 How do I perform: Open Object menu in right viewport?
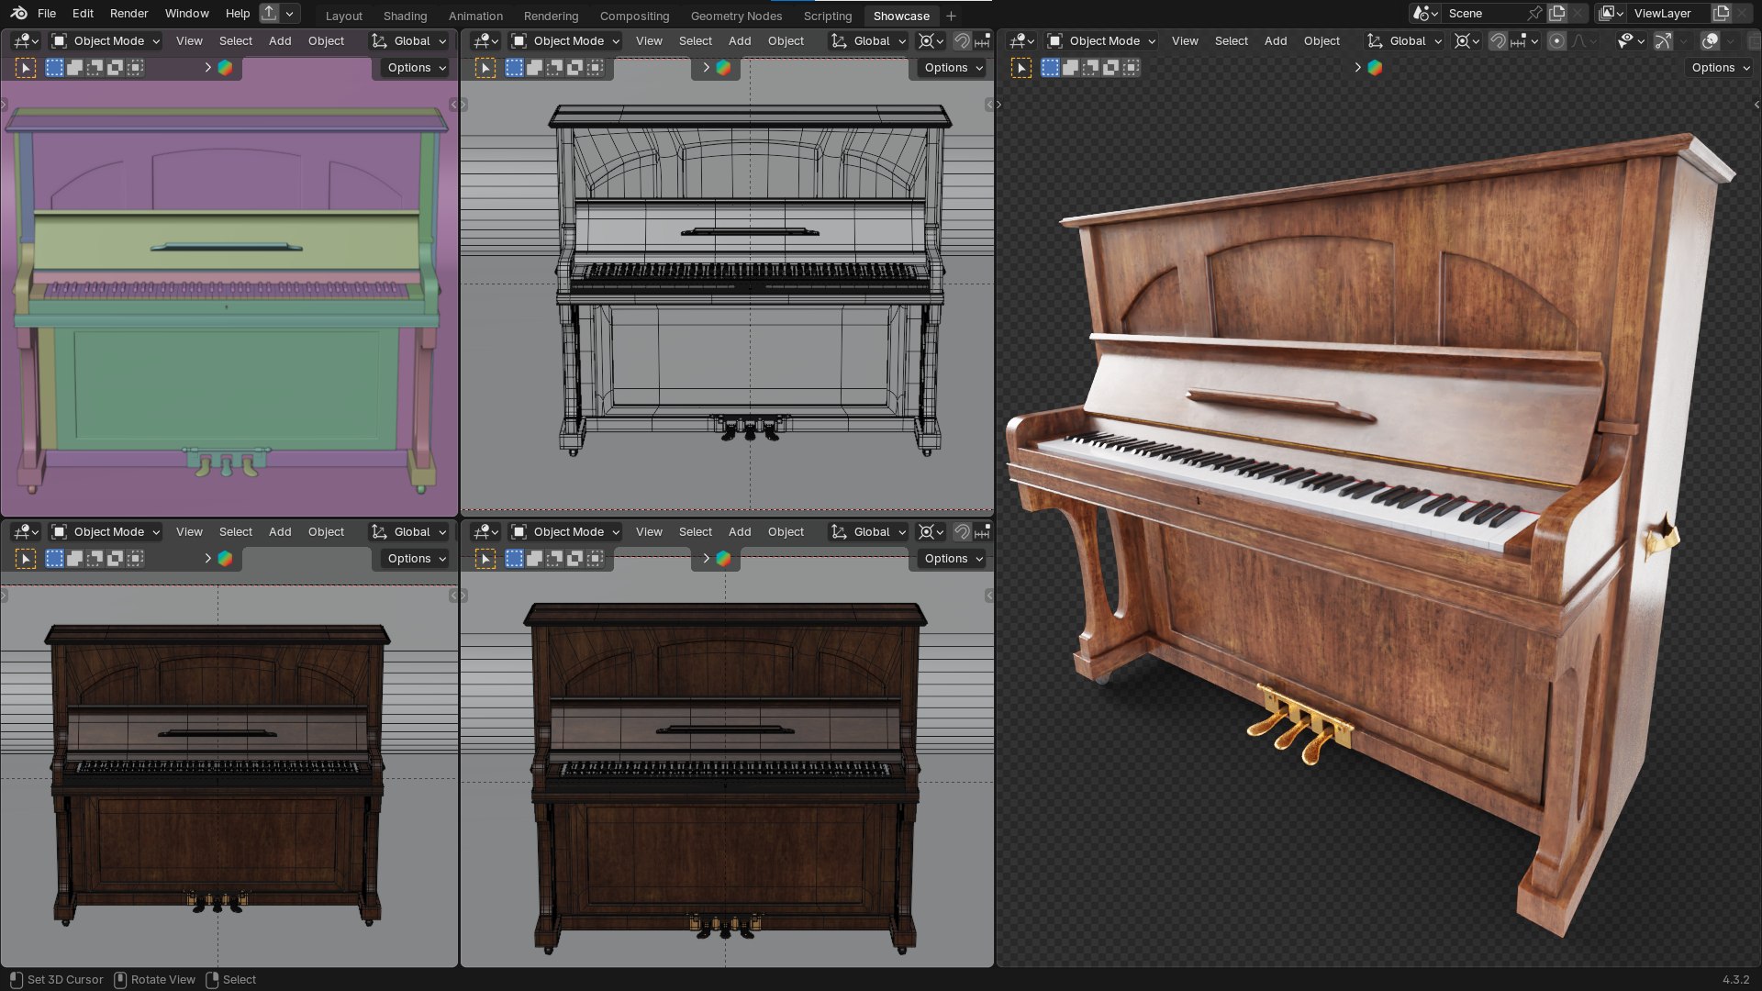click(x=1321, y=40)
